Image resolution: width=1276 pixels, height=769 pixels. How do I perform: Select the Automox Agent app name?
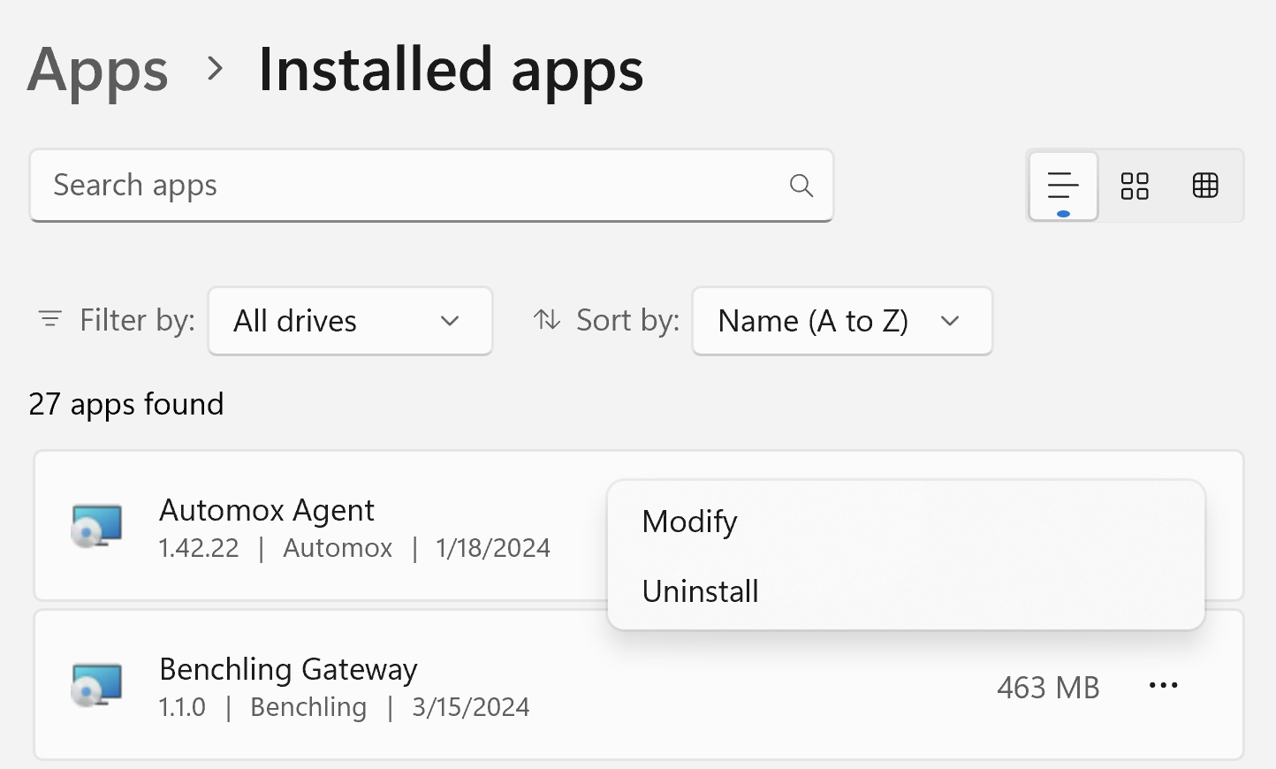coord(267,510)
